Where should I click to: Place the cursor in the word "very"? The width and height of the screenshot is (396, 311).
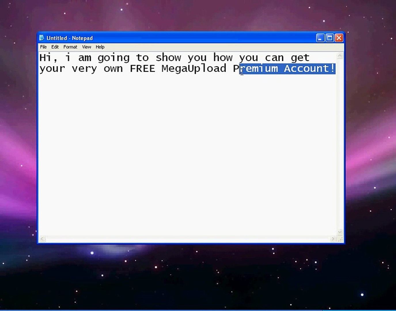point(84,69)
